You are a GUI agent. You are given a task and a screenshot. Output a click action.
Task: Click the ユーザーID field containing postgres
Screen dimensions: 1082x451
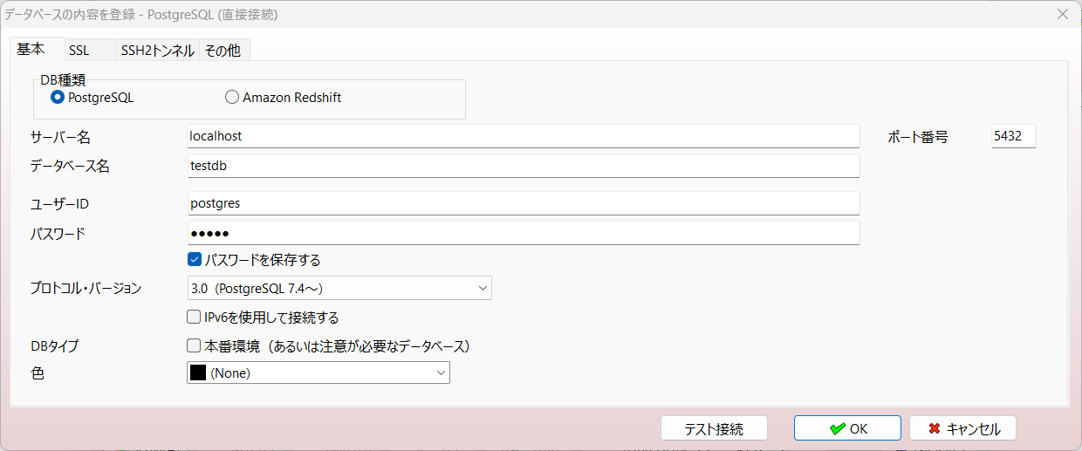pos(524,203)
